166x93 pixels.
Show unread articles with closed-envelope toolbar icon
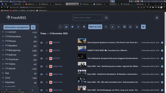click(x=66, y=27)
